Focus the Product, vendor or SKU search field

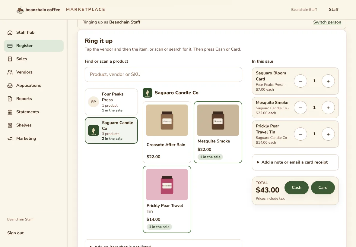coord(164,74)
